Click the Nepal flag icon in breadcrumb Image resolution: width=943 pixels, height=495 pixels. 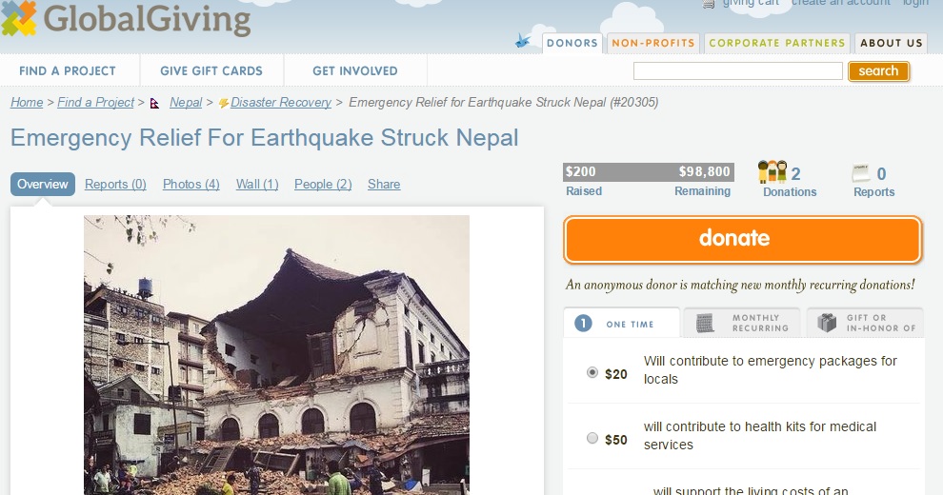[154, 103]
